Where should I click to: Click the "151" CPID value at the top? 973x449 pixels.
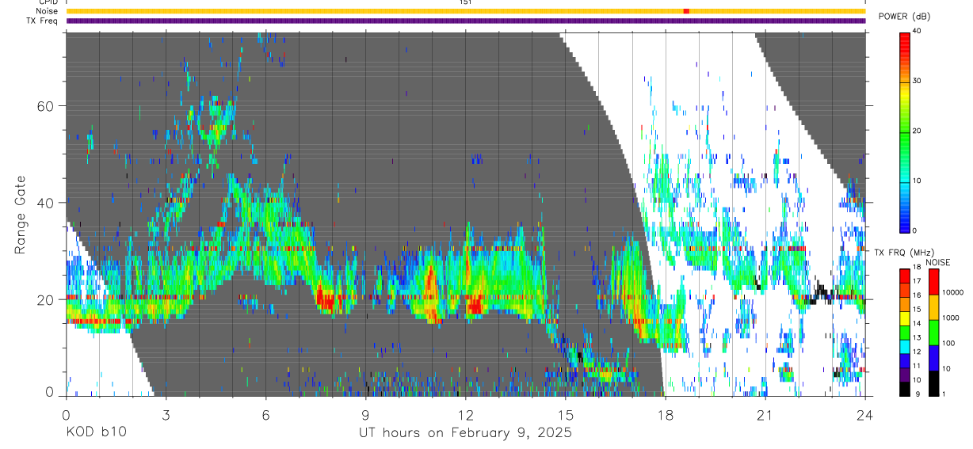coord(466,2)
